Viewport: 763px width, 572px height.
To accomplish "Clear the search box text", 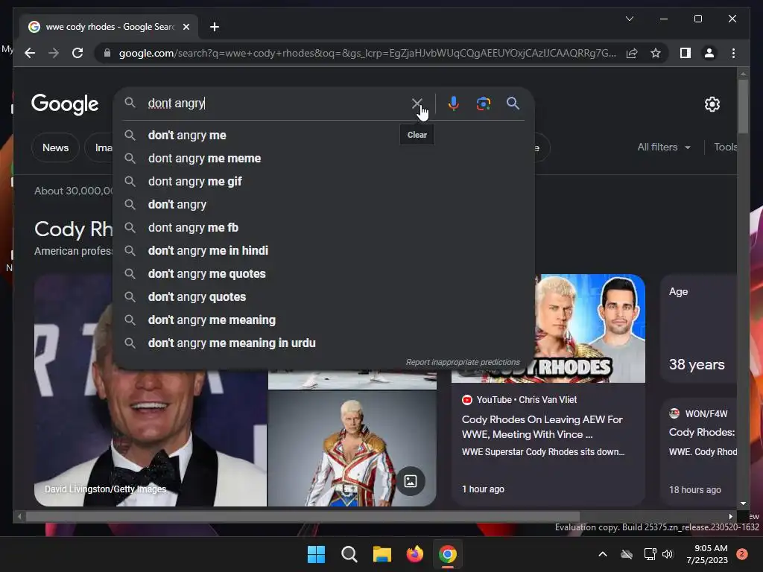I will point(417,103).
